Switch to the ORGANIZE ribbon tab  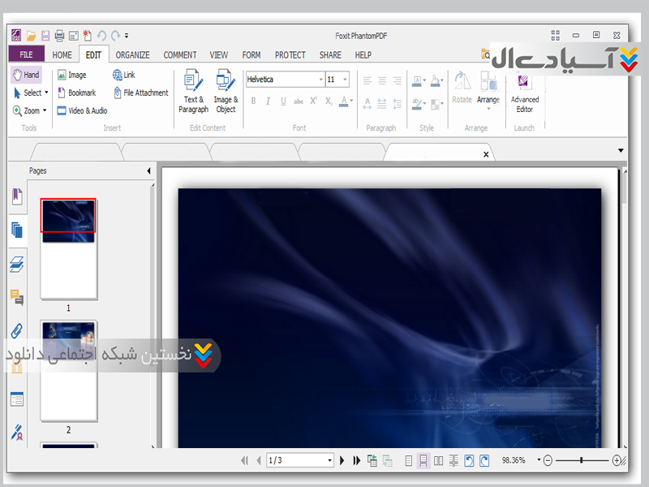tap(132, 55)
